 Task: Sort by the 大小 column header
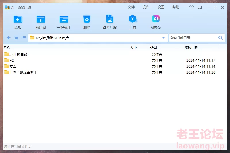[x=133, y=47]
